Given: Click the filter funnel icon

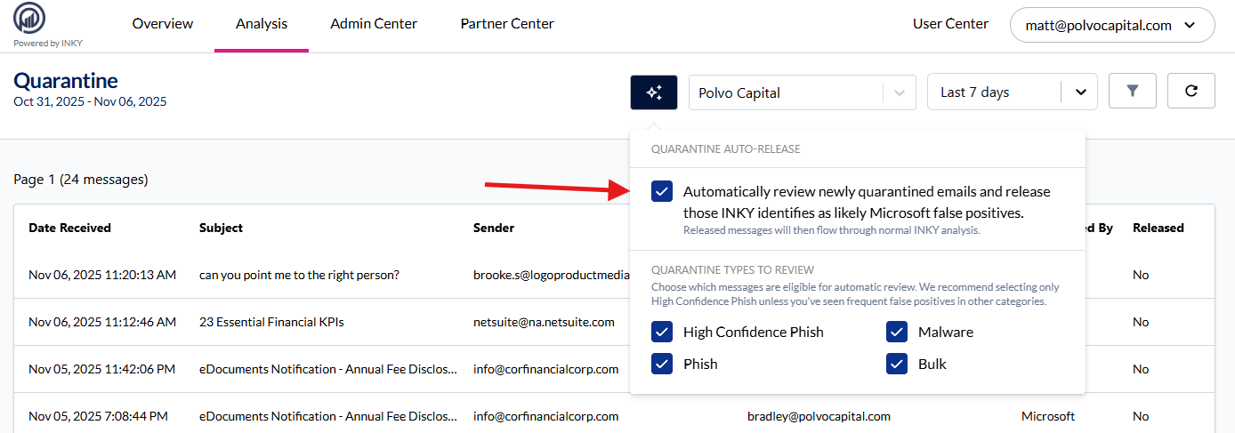Looking at the screenshot, I should pos(1133,92).
